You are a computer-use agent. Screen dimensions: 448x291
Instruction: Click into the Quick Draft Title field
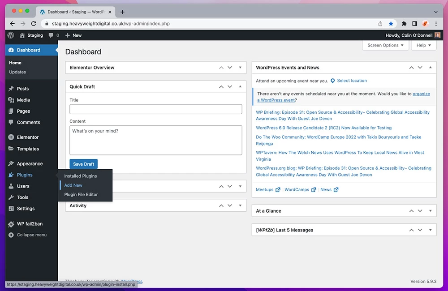(x=156, y=109)
